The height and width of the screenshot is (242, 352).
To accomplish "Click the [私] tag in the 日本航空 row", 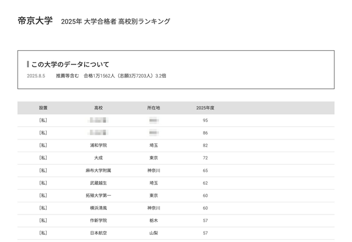I will pos(43,233).
